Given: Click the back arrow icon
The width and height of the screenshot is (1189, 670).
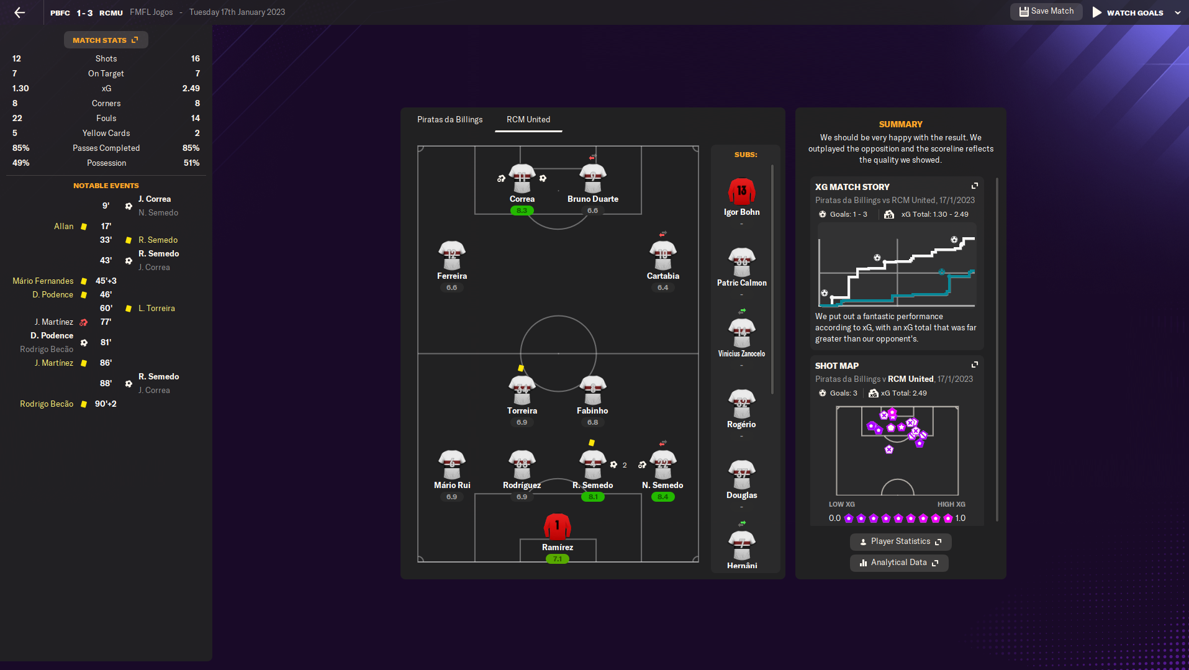Looking at the screenshot, I should point(19,12).
